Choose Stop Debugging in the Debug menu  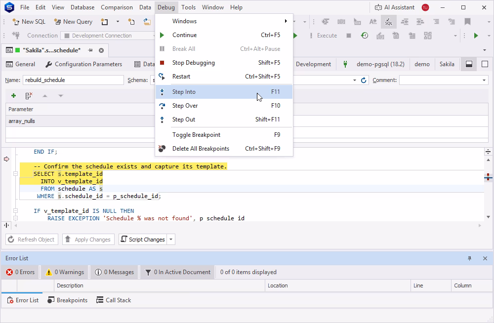[224, 63]
